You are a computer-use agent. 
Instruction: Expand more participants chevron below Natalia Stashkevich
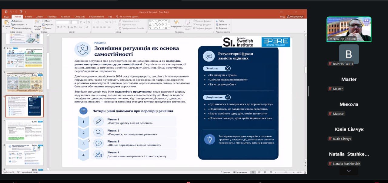pyautogui.click(x=349, y=171)
